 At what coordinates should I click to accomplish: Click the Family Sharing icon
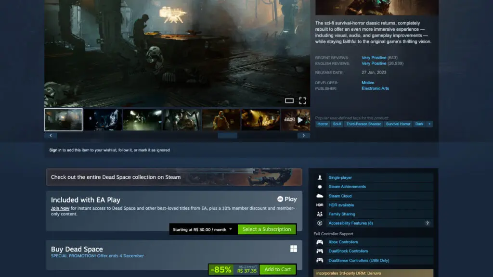point(319,214)
